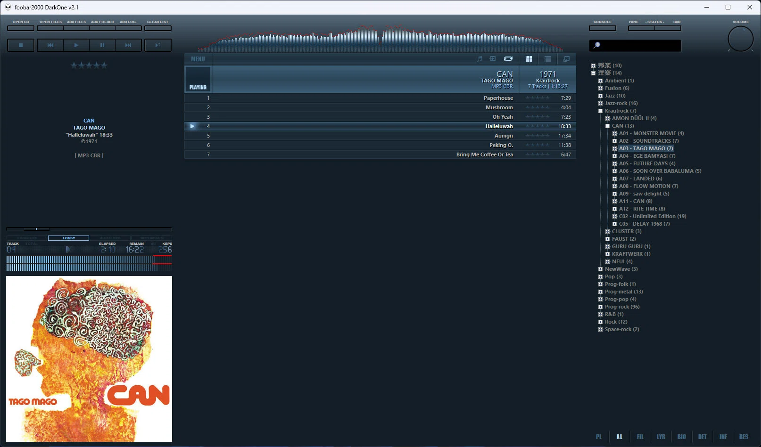Switch to the INF tab
Viewport: 761px width, 447px height.
[723, 437]
